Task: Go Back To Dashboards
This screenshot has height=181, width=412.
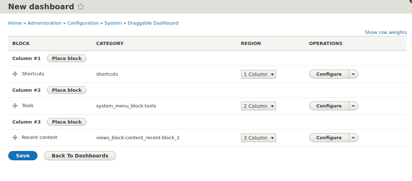Action: tap(80, 156)
